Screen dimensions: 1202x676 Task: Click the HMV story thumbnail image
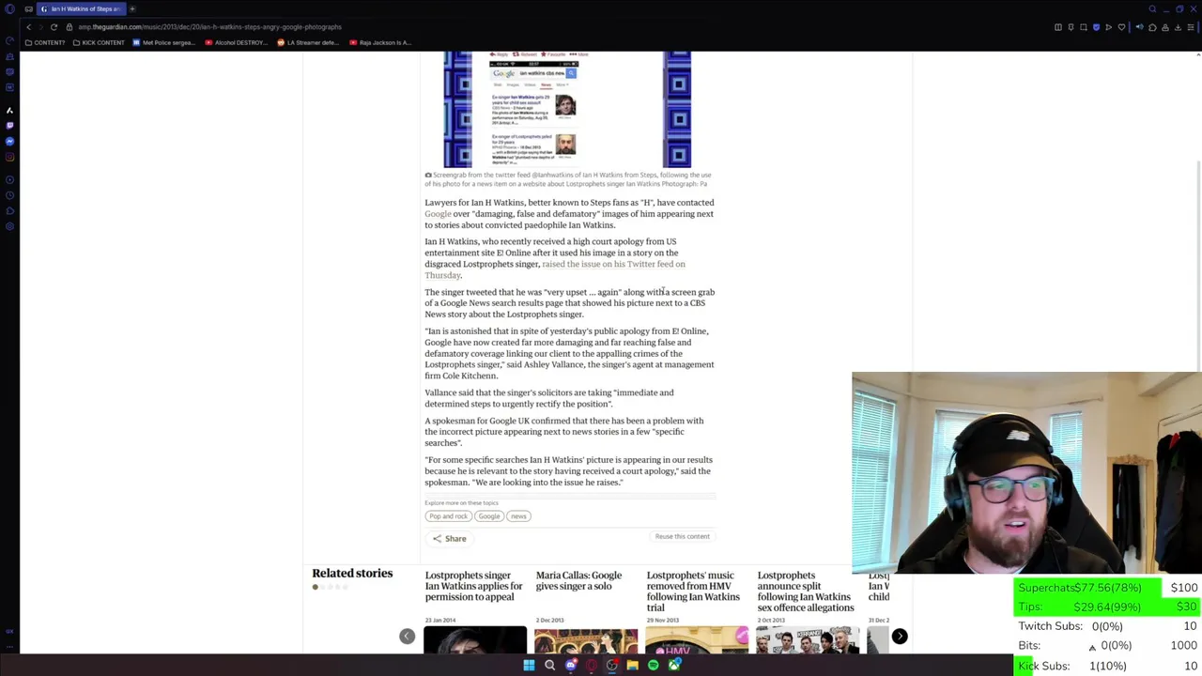[x=697, y=641]
